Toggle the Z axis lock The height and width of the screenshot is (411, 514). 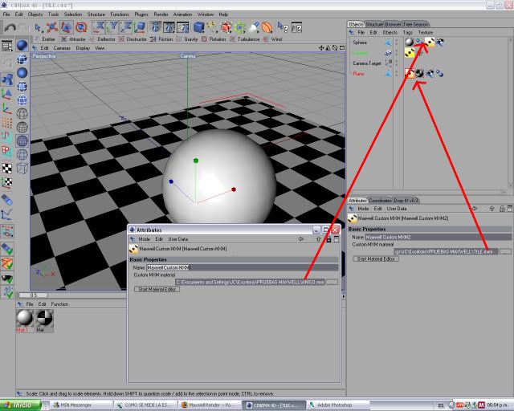coord(127,27)
